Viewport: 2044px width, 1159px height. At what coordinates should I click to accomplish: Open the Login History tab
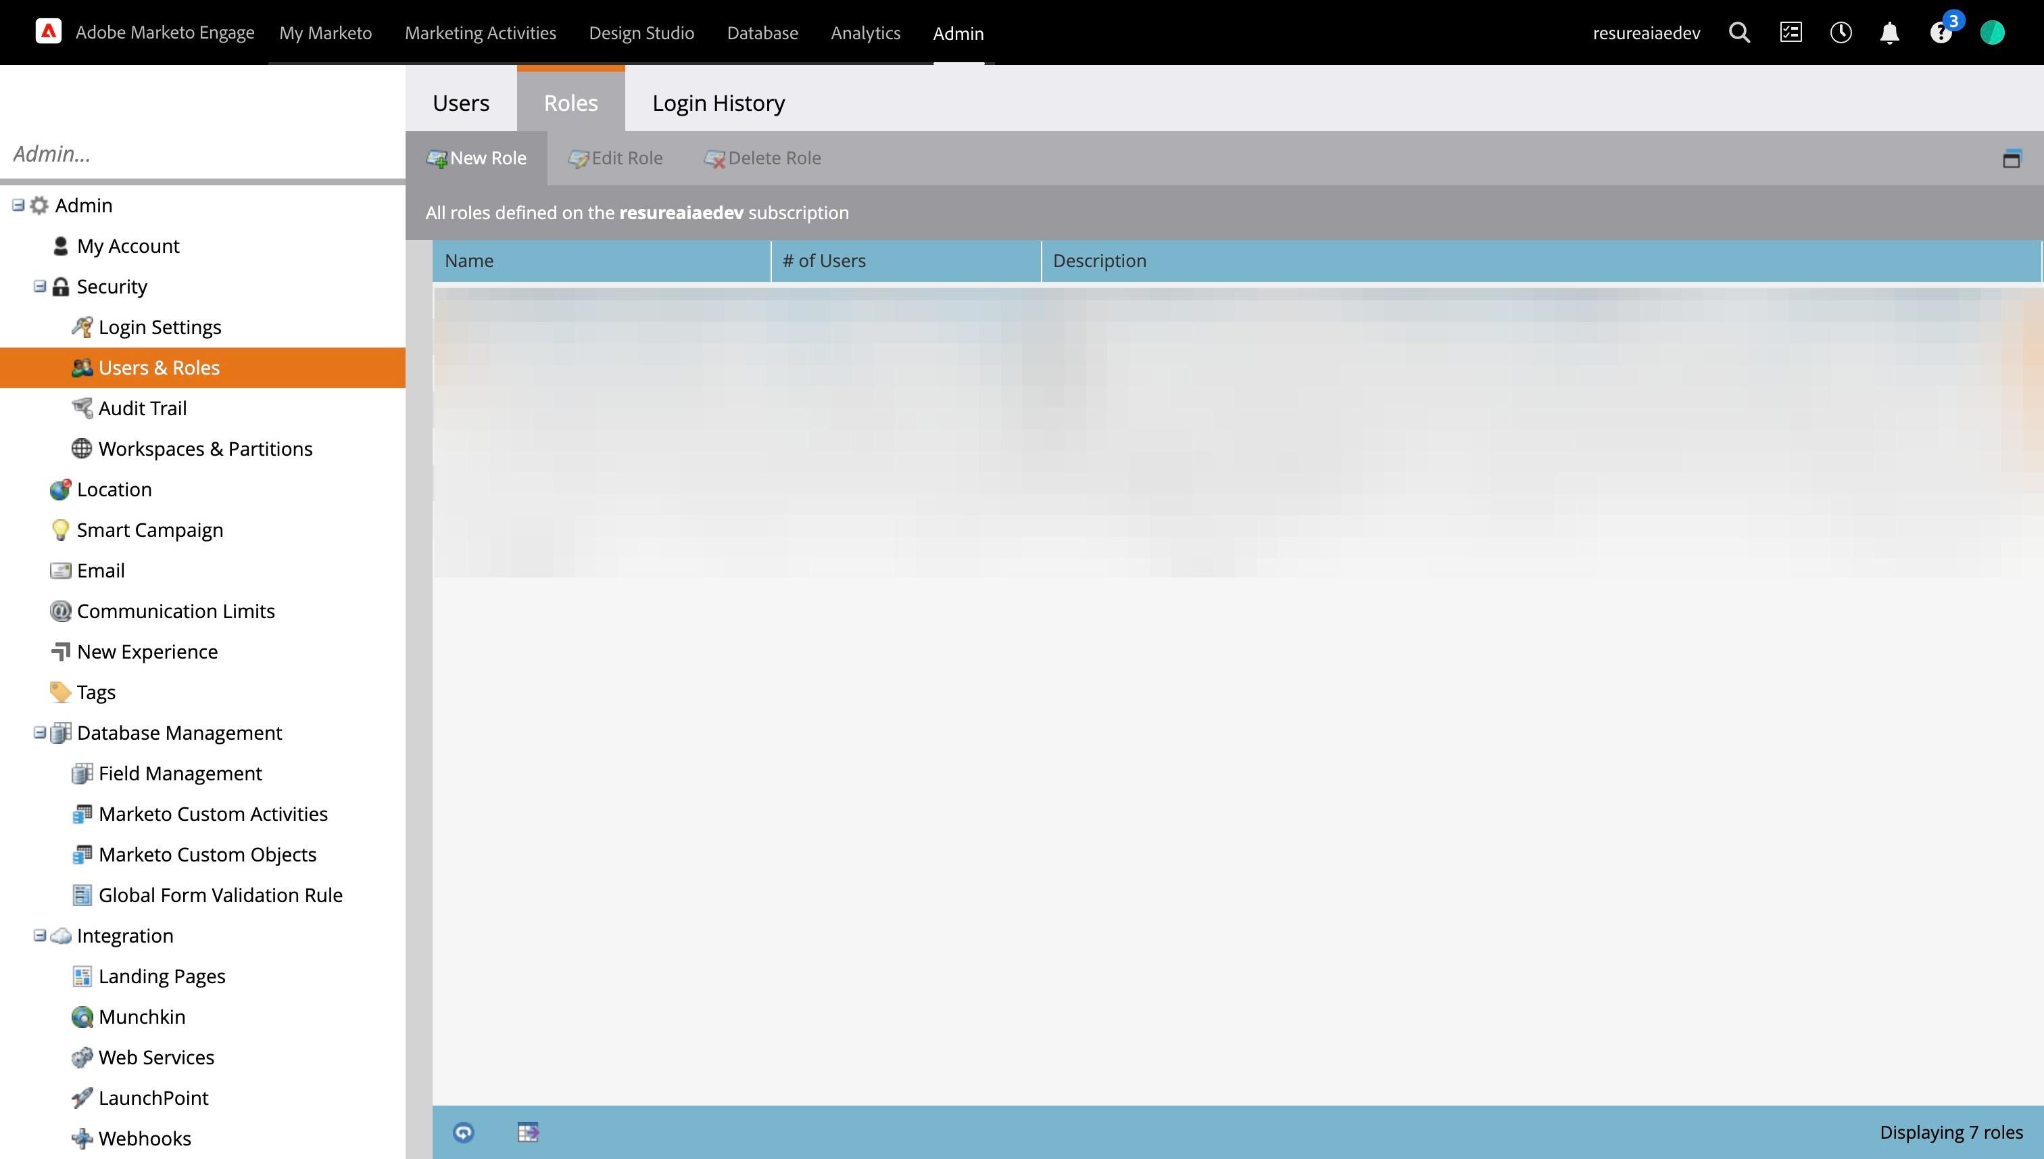coord(718,103)
